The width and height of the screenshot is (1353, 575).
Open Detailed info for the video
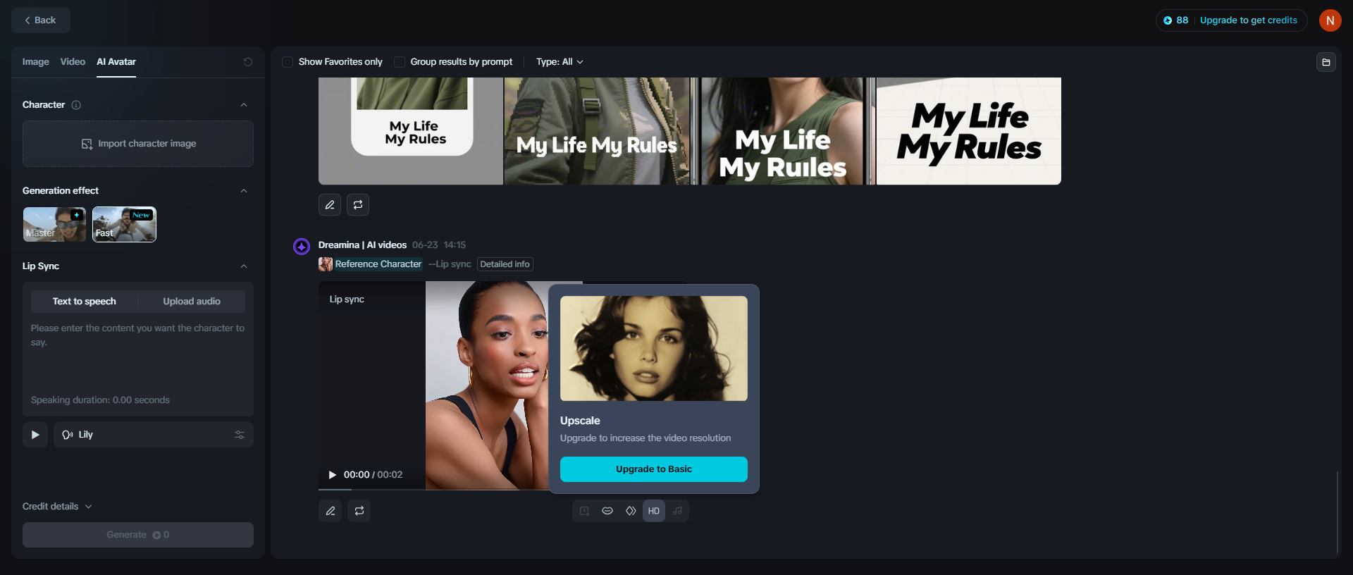505,264
